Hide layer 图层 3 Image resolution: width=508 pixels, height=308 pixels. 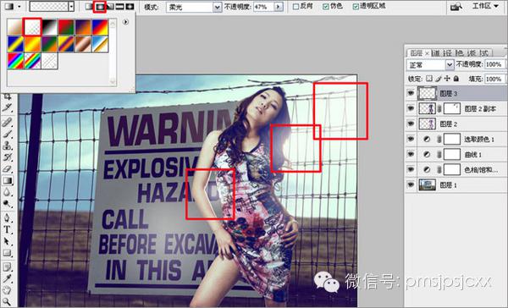[x=411, y=93]
